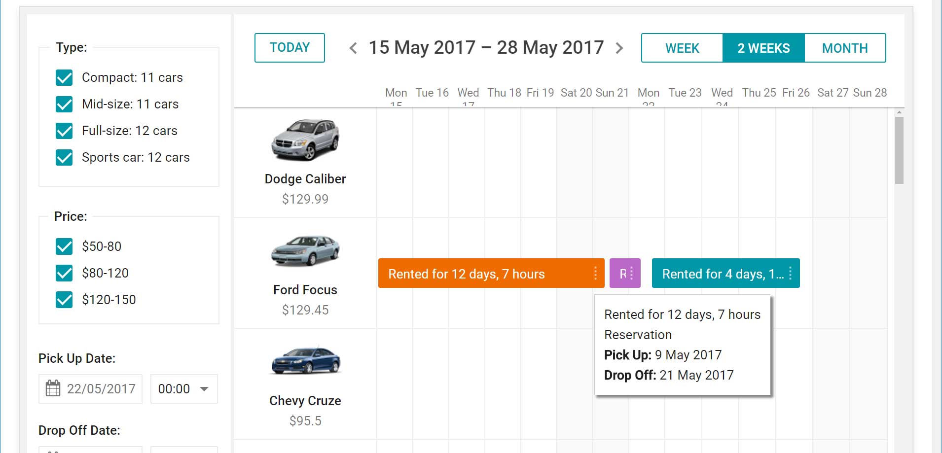Select the Dodge Caliber car thumbnail

[x=306, y=140]
